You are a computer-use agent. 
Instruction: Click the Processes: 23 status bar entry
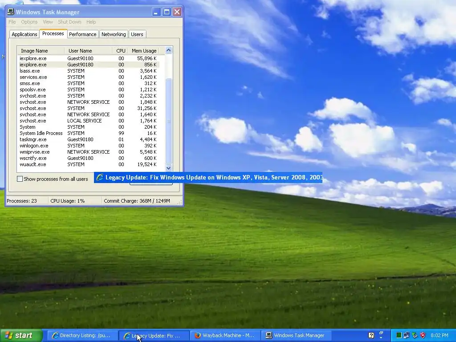tap(27, 201)
